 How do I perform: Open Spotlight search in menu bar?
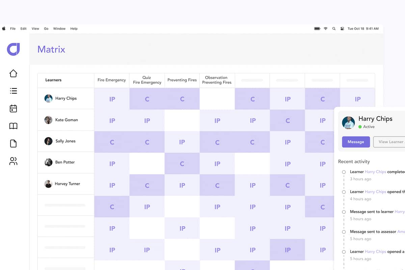click(334, 29)
